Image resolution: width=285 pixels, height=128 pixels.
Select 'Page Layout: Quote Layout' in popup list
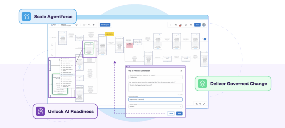[x=68, y=61]
